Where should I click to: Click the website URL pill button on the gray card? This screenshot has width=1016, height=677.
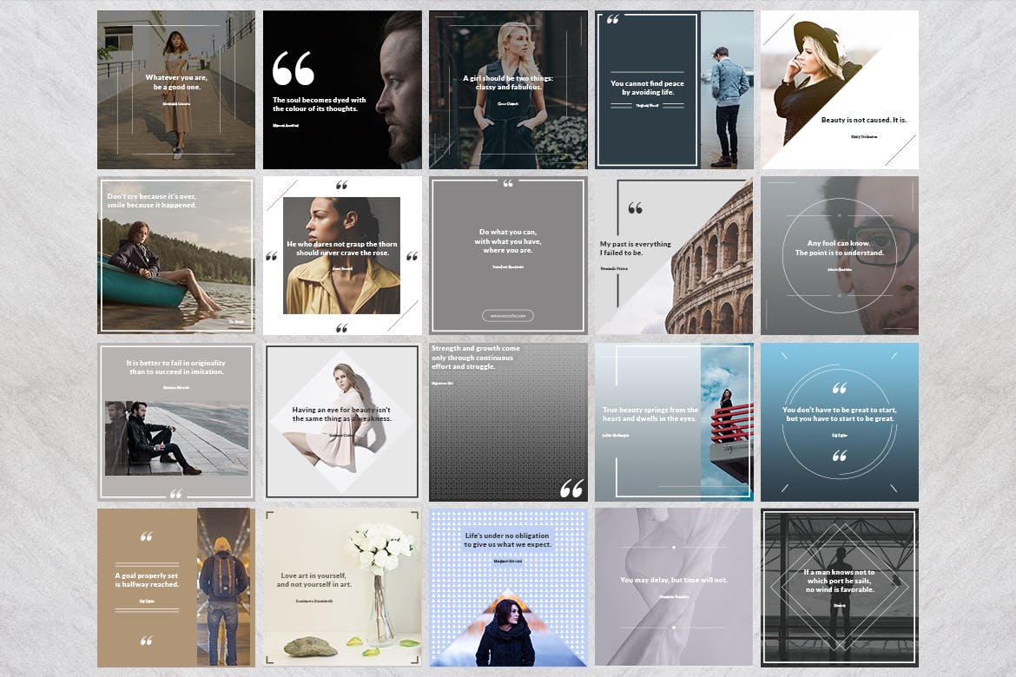pyautogui.click(x=508, y=316)
